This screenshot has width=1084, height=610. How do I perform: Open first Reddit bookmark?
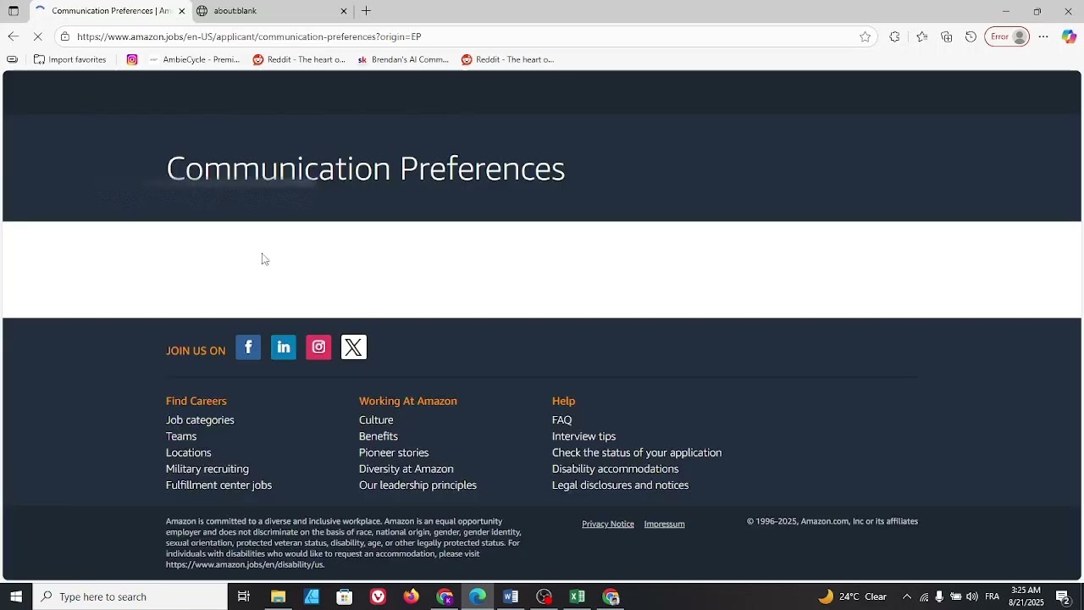299,59
